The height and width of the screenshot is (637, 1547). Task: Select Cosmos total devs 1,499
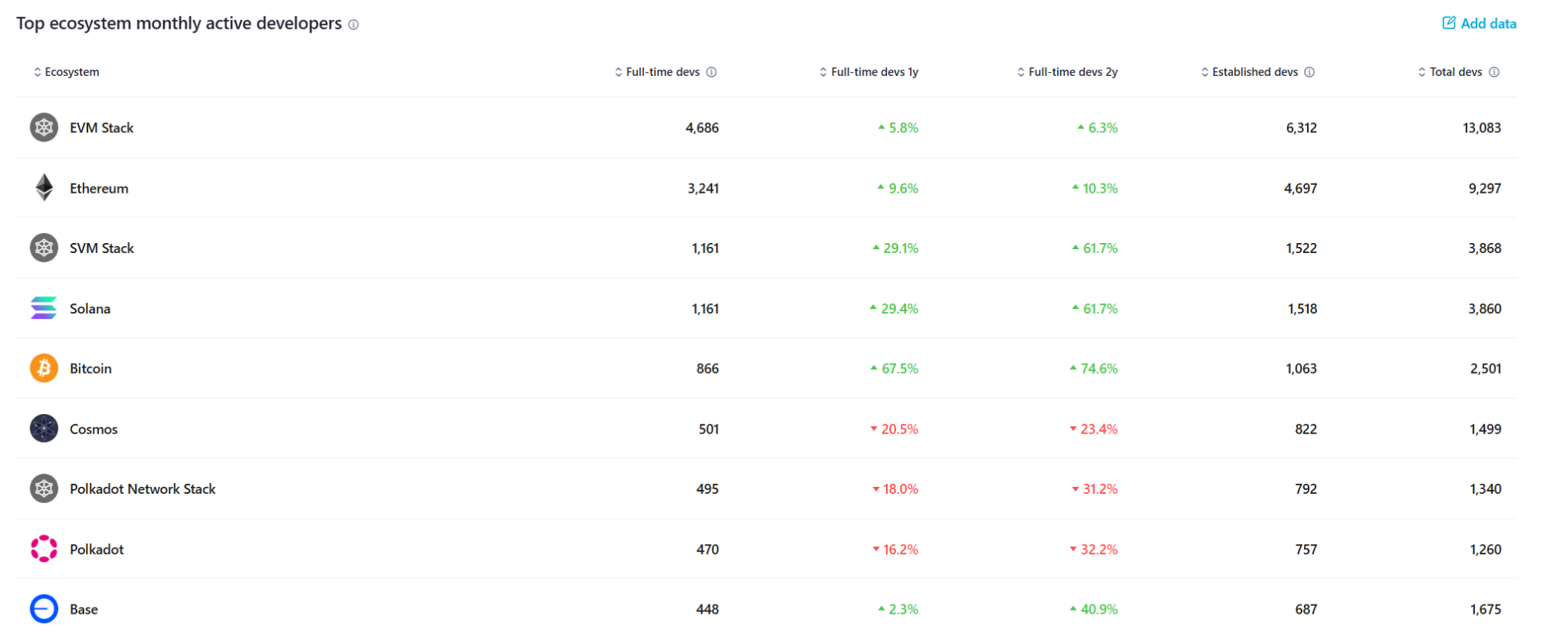pos(1486,429)
